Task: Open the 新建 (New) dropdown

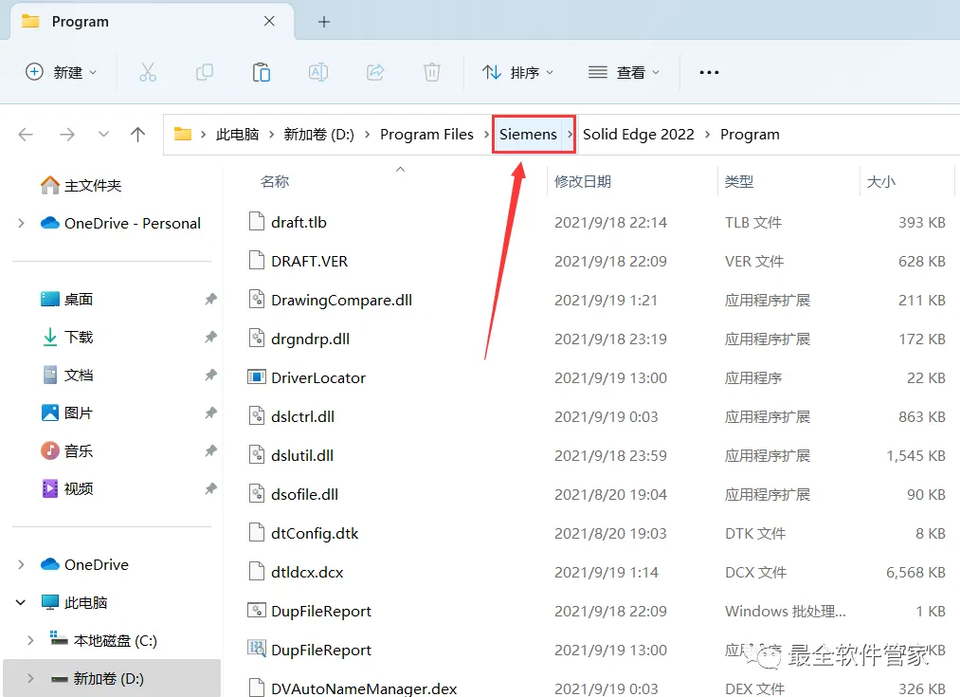Action: click(61, 72)
